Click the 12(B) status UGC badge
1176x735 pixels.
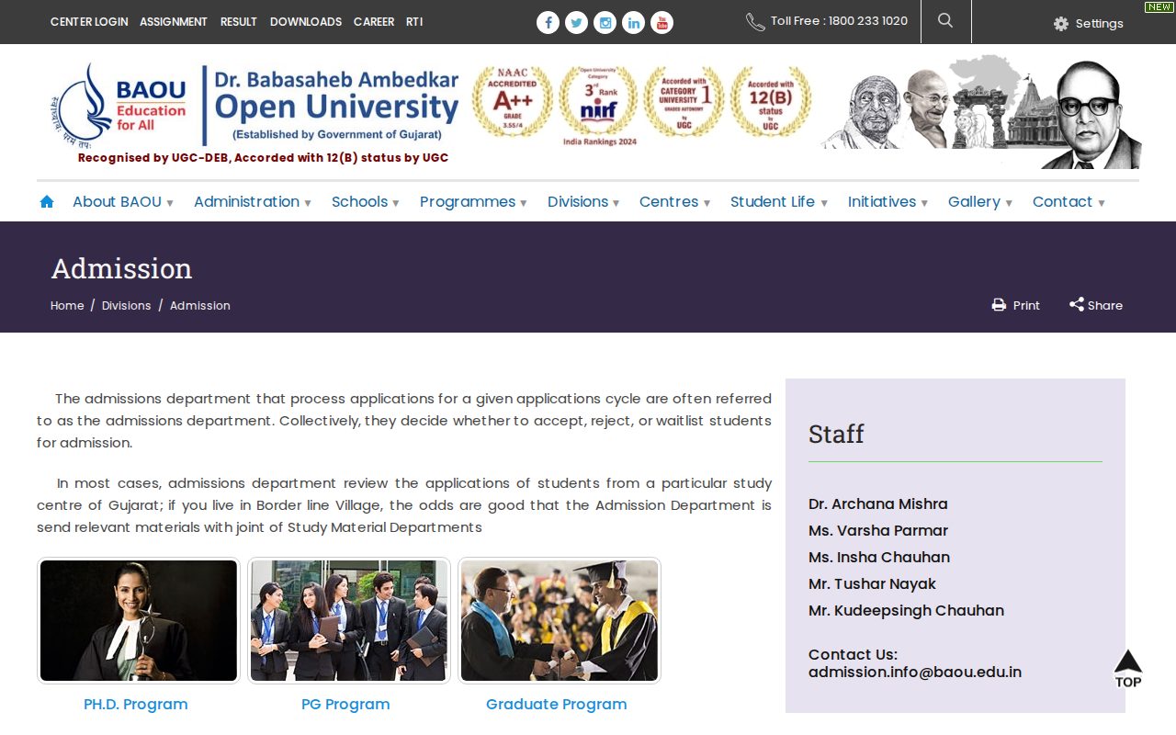(x=771, y=102)
